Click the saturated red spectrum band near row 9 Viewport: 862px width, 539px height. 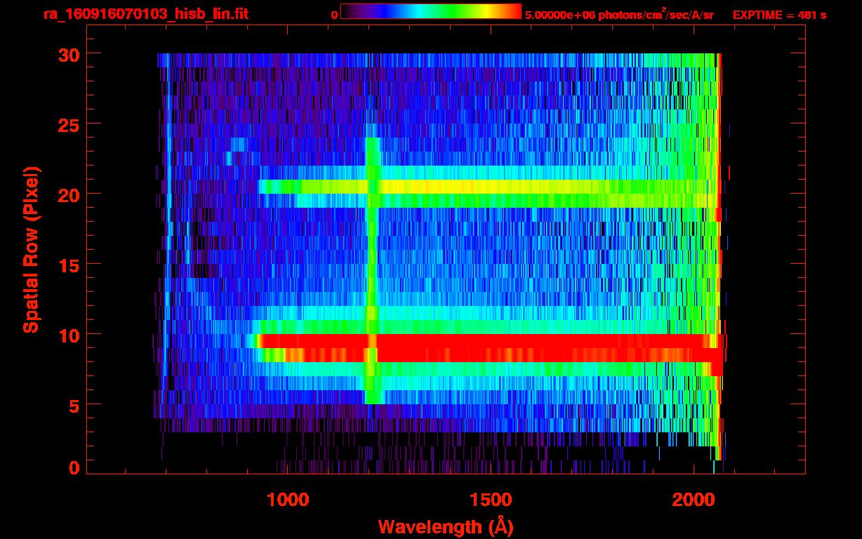[x=490, y=348]
